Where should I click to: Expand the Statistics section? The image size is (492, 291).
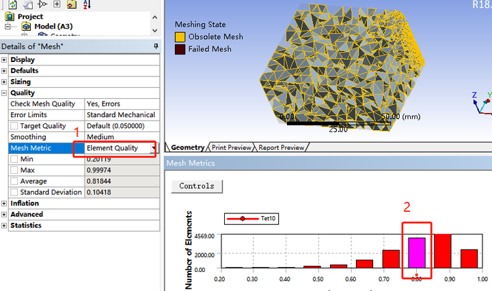[x=4, y=226]
